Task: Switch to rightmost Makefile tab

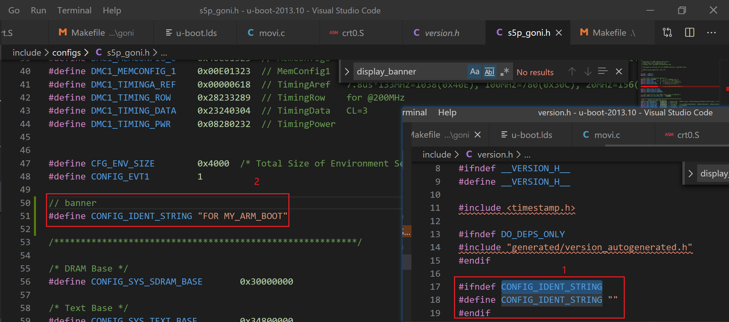Action: (x=612, y=33)
